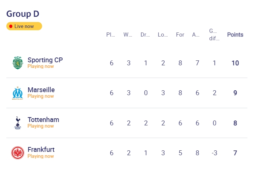Click the For column header
Viewport: 253px width, 172px height.
pos(180,35)
